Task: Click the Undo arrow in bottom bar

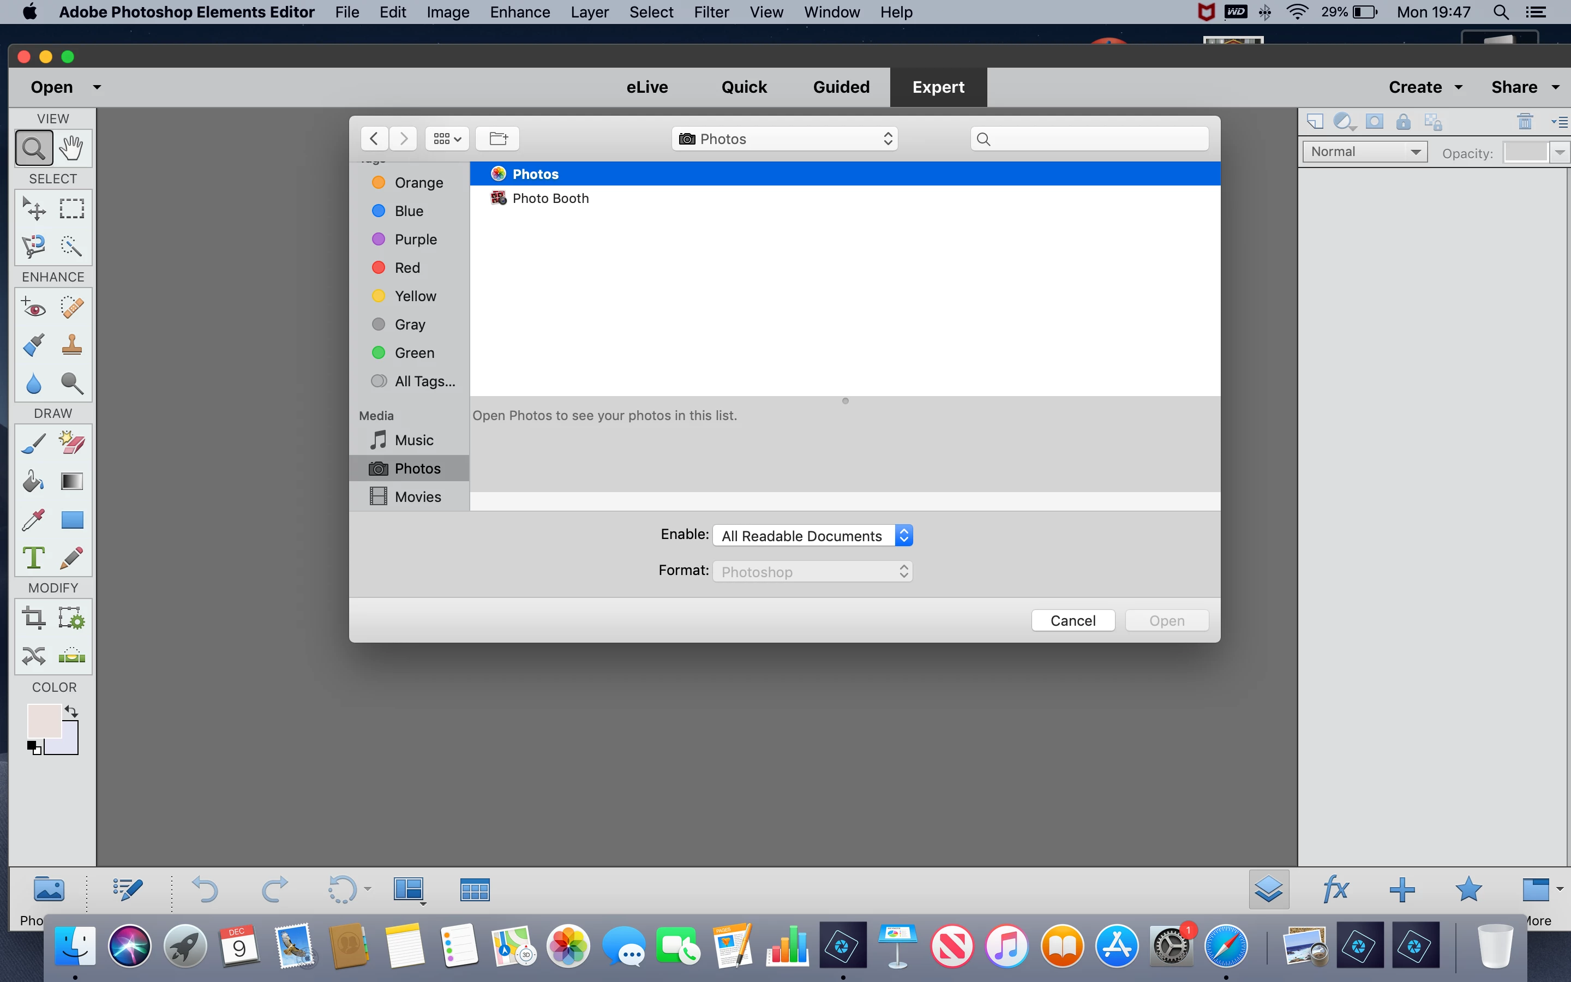Action: [205, 889]
